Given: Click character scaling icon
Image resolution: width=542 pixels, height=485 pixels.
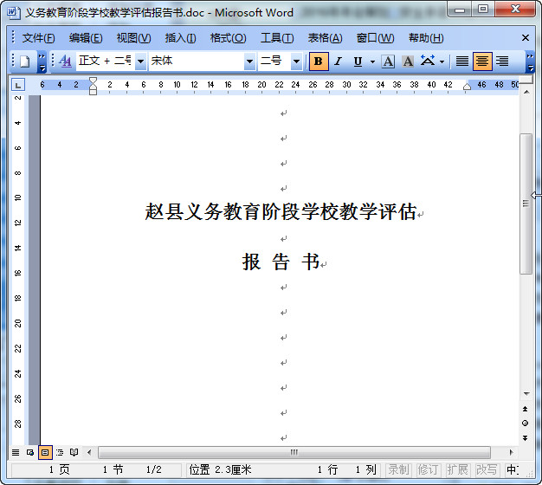Looking at the screenshot, I should click(428, 61).
